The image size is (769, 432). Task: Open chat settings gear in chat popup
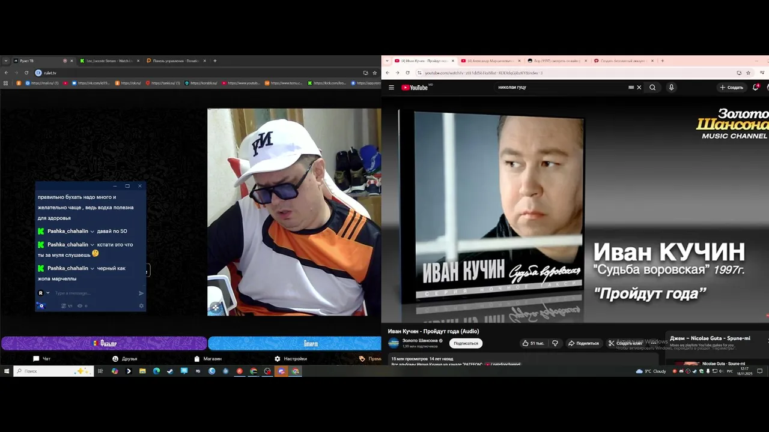click(x=142, y=306)
